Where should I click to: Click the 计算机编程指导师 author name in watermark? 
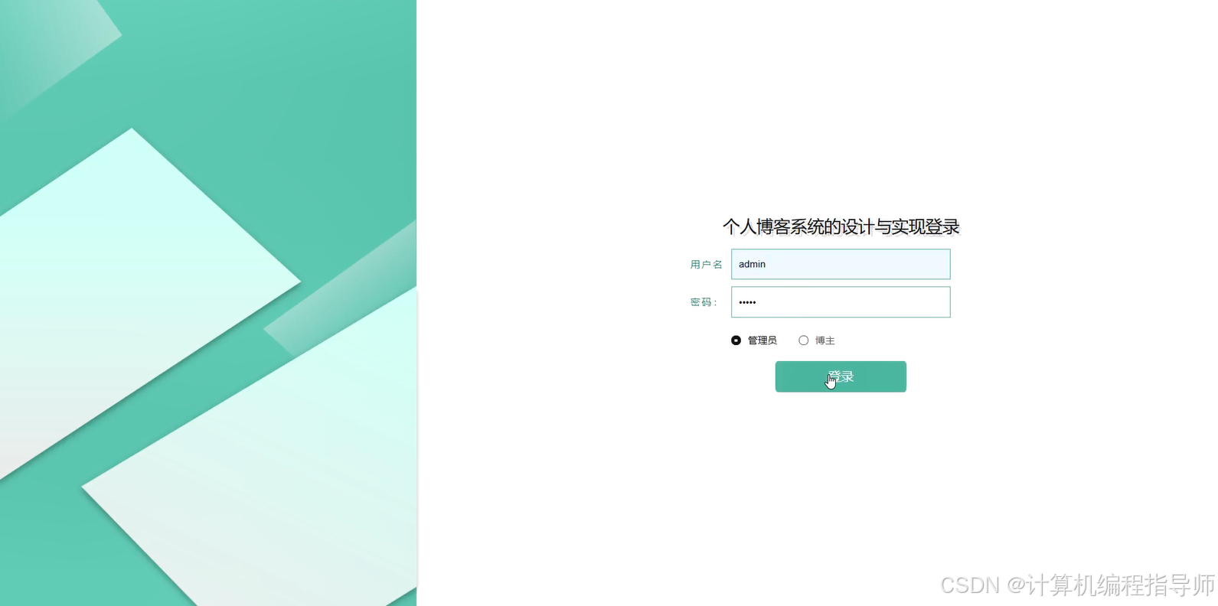(x=1120, y=585)
